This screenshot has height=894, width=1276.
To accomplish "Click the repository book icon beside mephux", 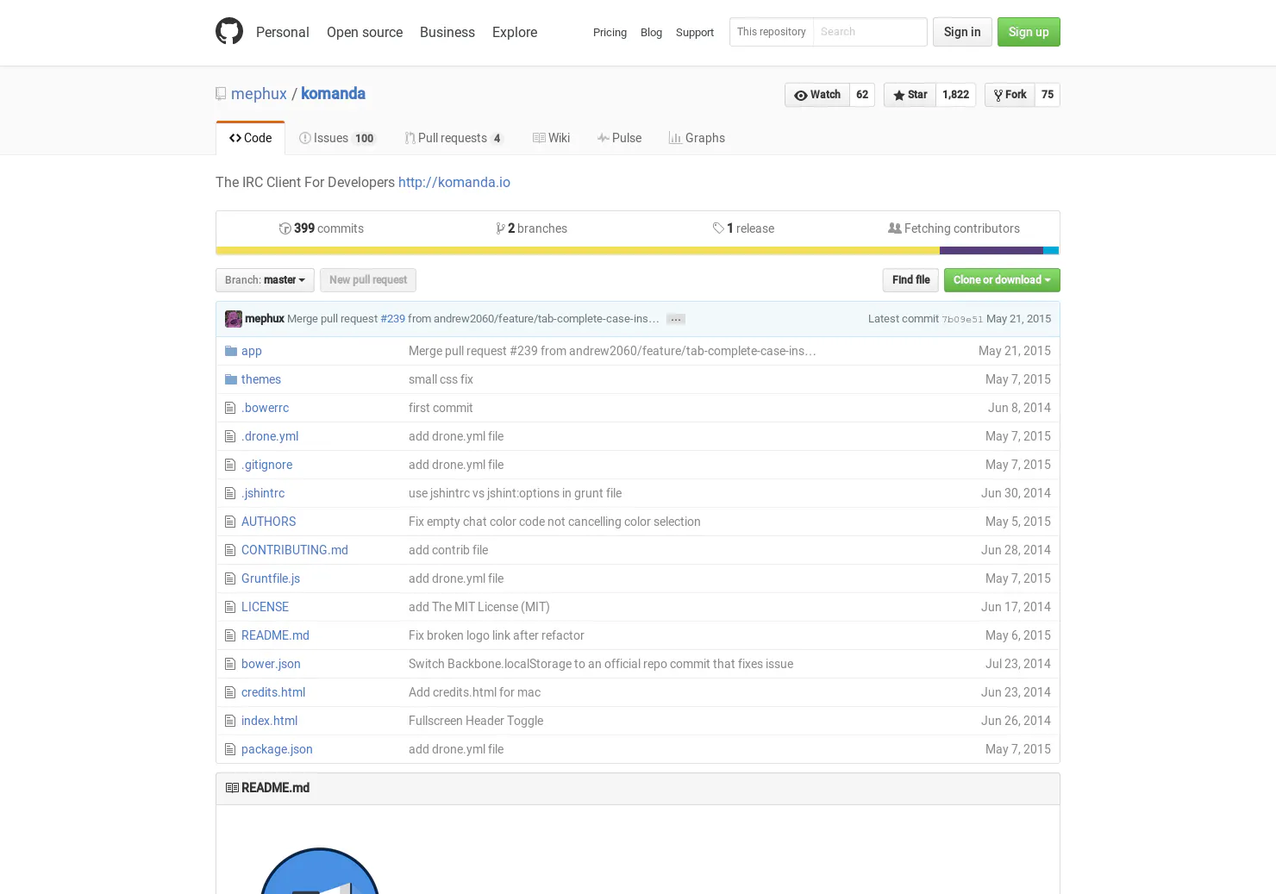I will (221, 94).
